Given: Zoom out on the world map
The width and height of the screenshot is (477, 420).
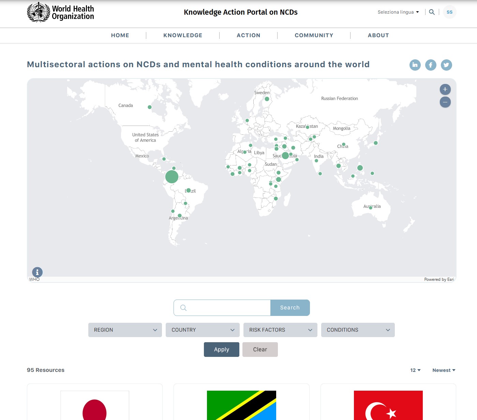Looking at the screenshot, I should point(445,102).
